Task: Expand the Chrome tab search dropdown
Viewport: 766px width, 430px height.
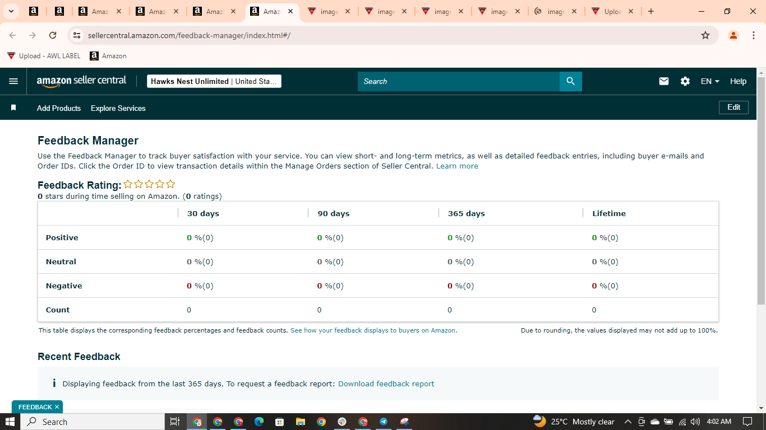Action: (11, 11)
